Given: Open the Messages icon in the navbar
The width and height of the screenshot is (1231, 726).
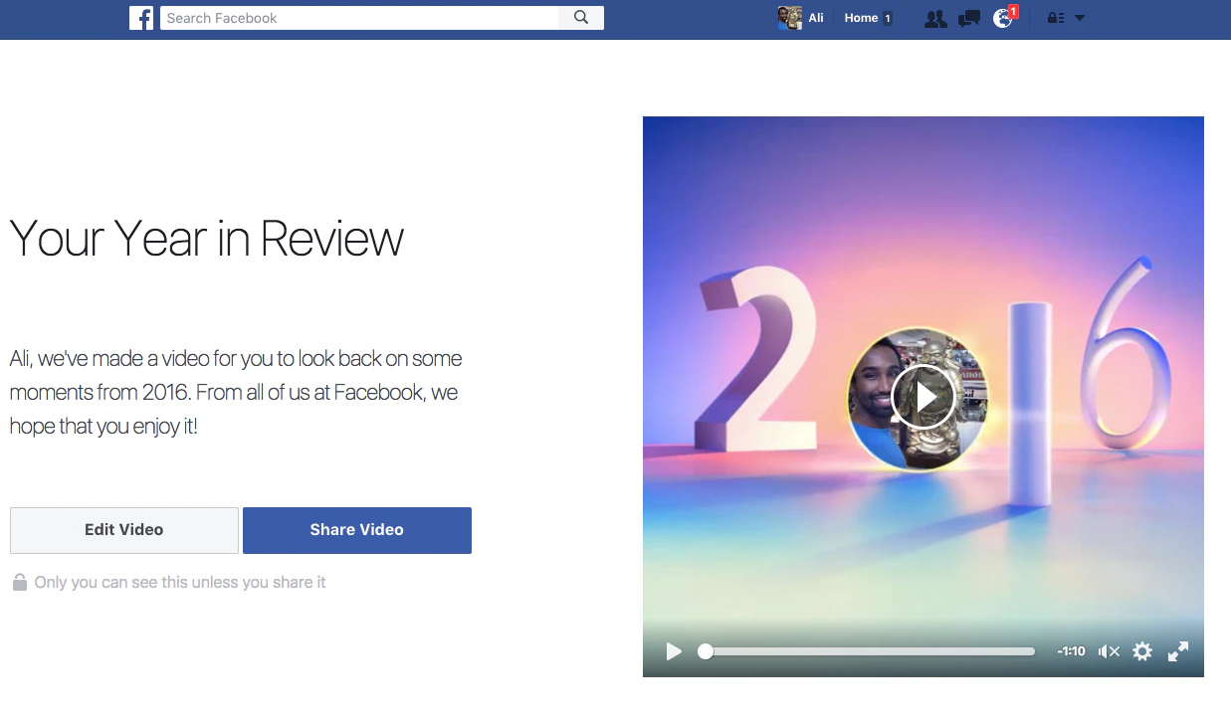Looking at the screenshot, I should click(x=968, y=17).
